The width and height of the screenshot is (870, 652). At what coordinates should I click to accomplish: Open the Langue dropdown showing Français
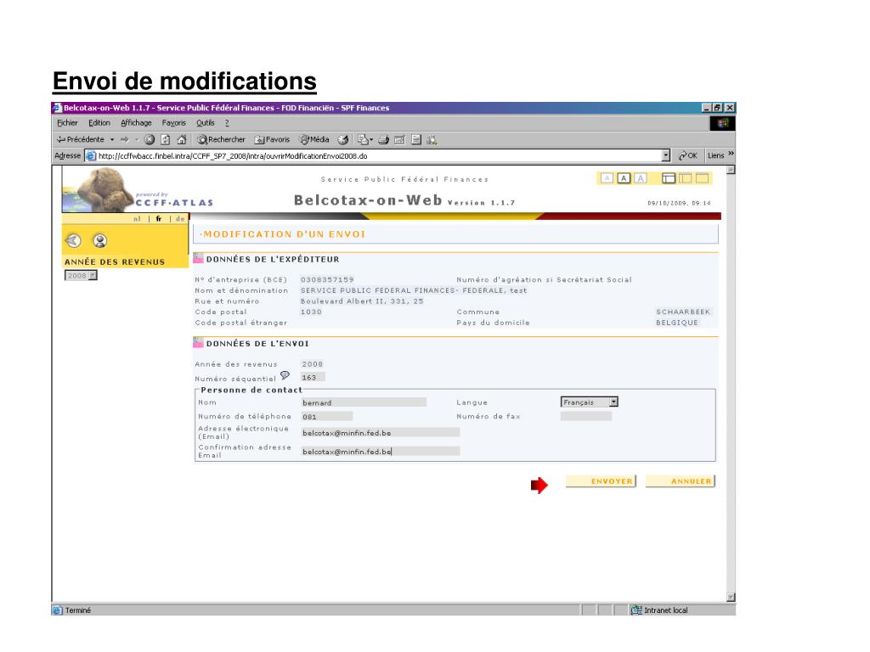coord(590,402)
